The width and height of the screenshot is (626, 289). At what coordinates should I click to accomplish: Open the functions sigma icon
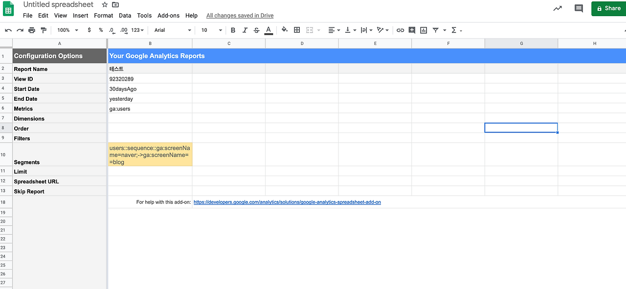[x=454, y=30]
